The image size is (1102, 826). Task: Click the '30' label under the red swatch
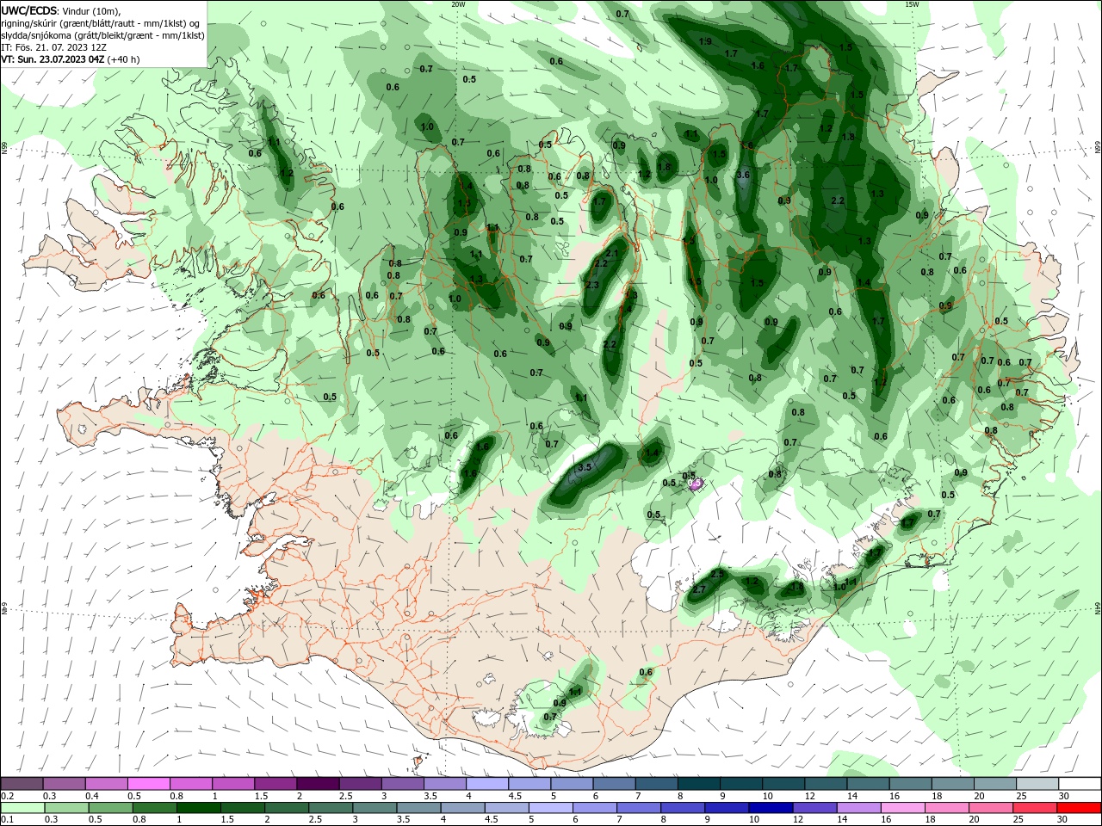1064,819
